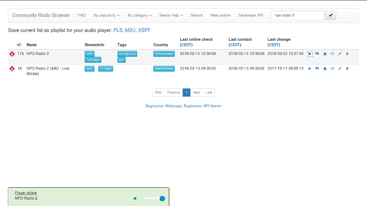This screenshot has width=367, height=206.
Task: Download playlist as XSPF
Action: (144, 30)
